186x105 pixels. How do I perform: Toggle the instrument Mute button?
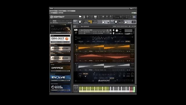coord(114,33)
